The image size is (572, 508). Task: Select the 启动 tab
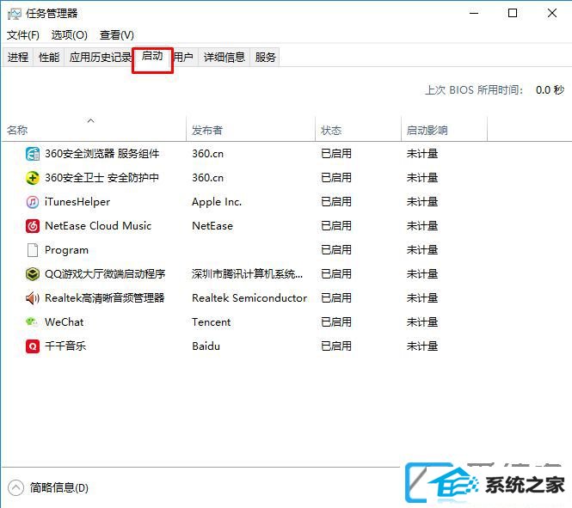click(152, 57)
